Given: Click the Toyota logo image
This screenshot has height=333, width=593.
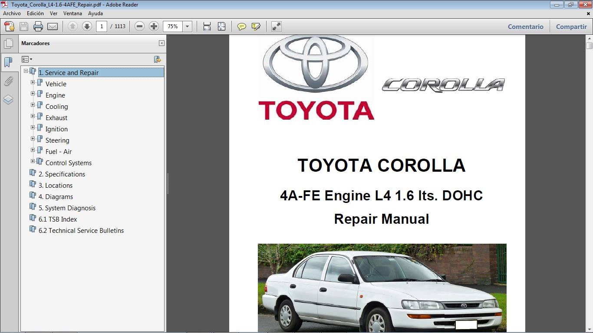Looking at the screenshot, I should pos(316,78).
